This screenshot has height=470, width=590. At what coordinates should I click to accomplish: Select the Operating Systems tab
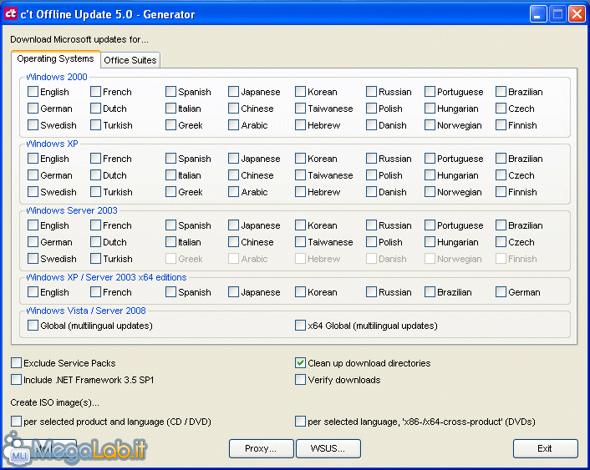[x=55, y=58]
